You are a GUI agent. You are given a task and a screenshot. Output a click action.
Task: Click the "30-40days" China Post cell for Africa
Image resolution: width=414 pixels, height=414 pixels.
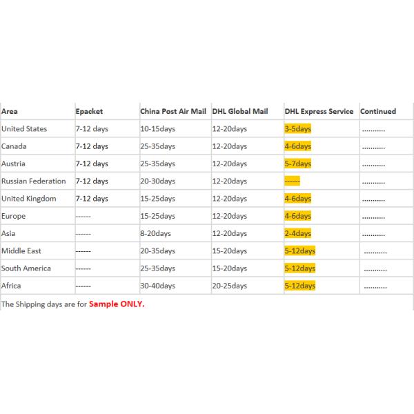click(157, 286)
